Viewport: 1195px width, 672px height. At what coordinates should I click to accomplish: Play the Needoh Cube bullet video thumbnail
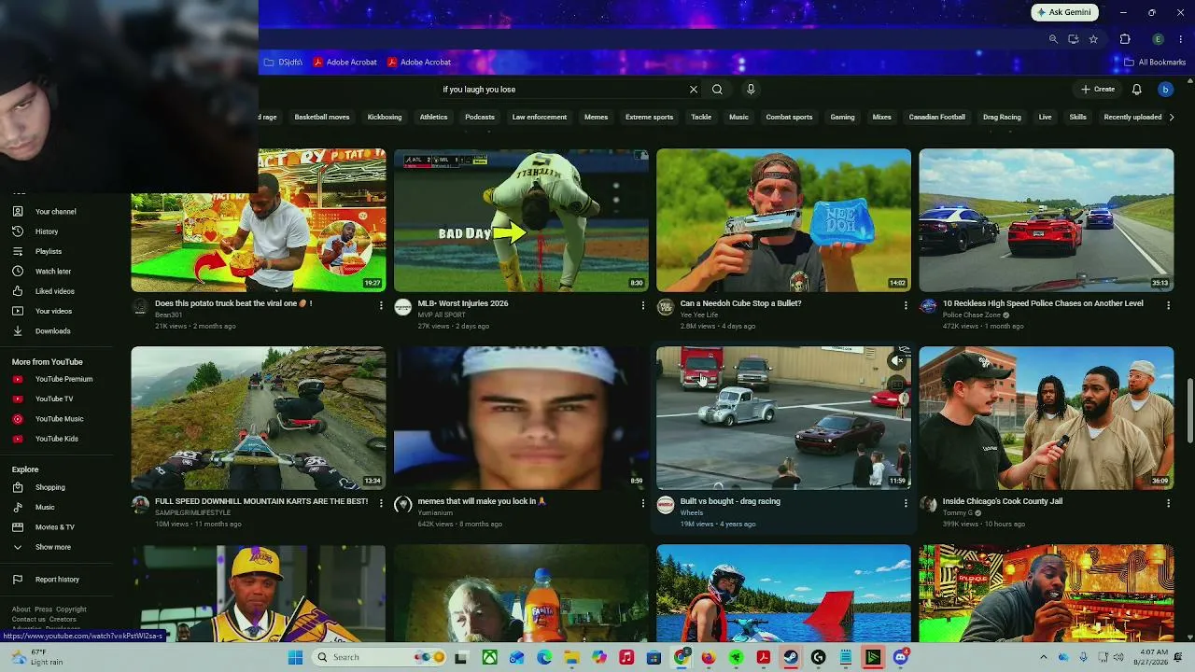pyautogui.click(x=783, y=220)
